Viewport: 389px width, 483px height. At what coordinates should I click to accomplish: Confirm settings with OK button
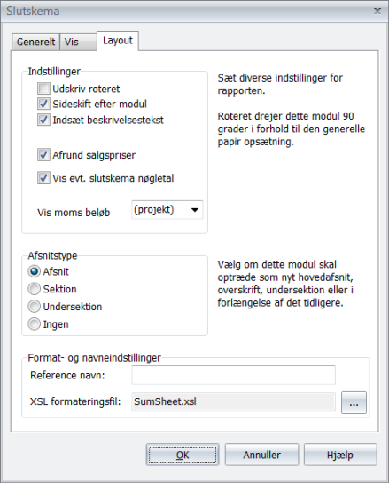183,455
